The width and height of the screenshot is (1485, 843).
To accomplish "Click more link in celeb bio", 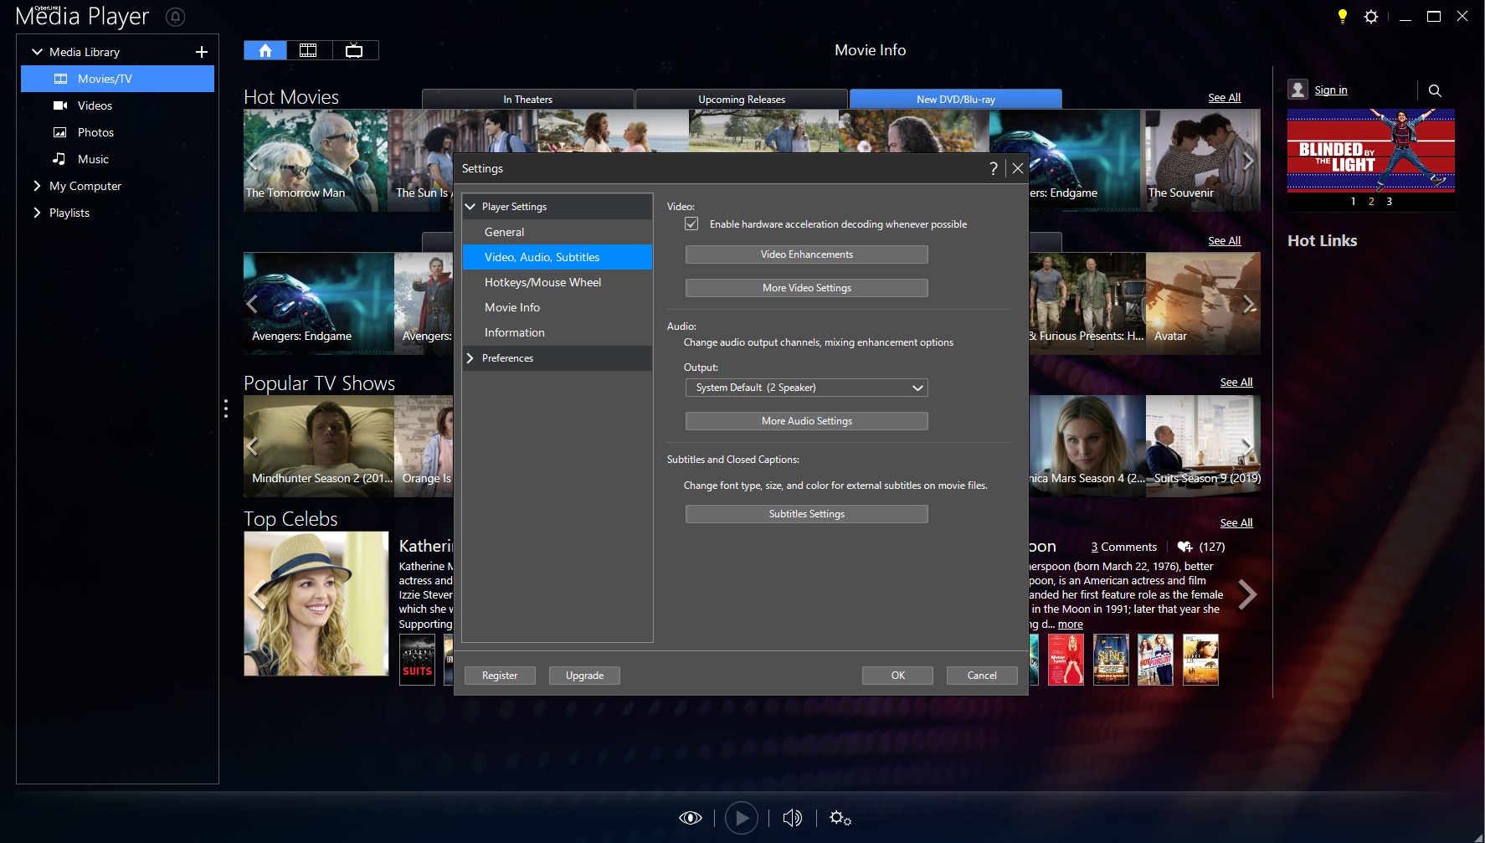I will pos(1070,625).
